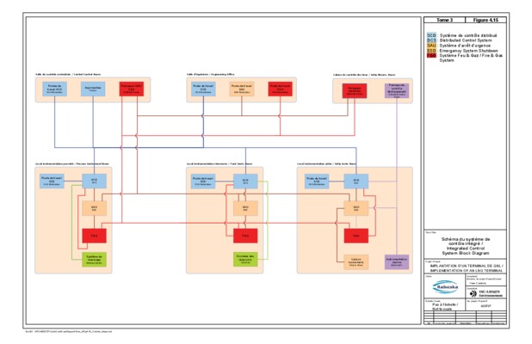This screenshot has height=344, width=532.
Task: Select red panel block in Jetty control room
Action: (355, 91)
